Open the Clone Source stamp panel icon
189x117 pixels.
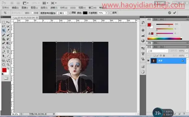pyautogui.click(x=143, y=59)
